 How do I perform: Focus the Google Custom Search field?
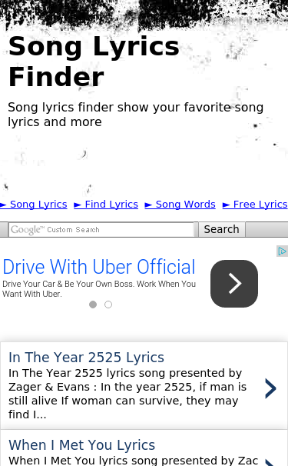(x=101, y=230)
